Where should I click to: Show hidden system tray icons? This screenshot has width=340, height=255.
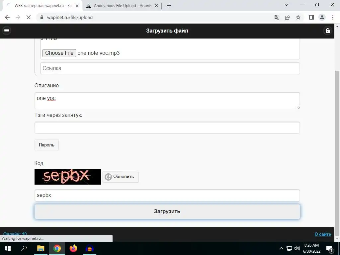tap(281, 248)
